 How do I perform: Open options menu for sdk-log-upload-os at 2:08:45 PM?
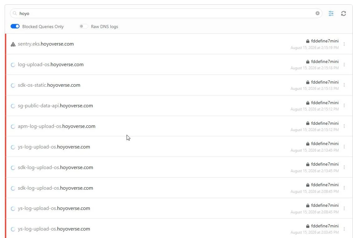click(344, 188)
